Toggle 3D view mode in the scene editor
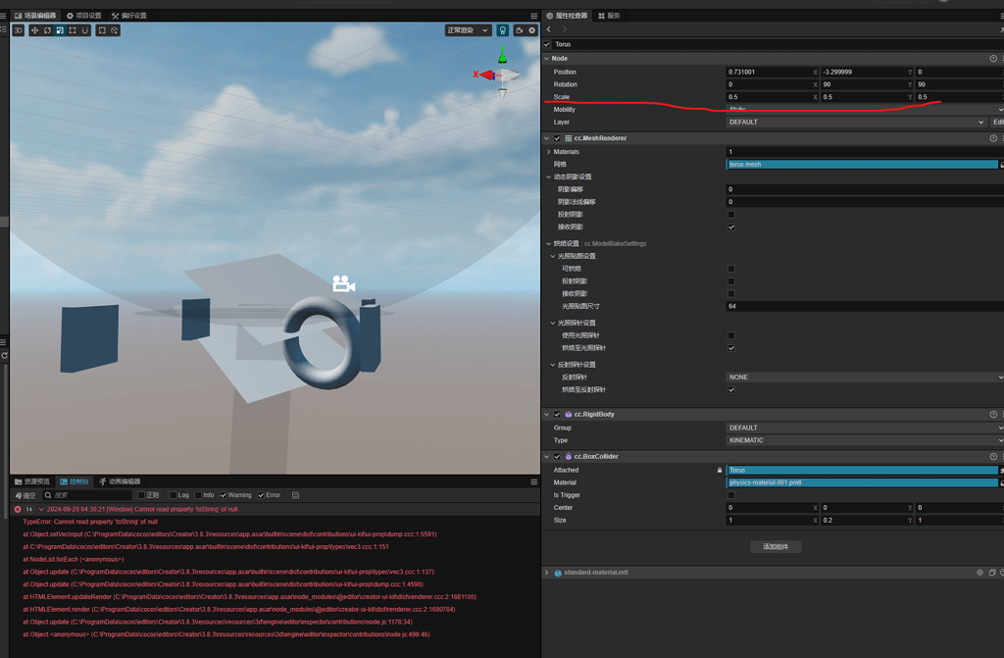The image size is (1004, 658). tap(19, 30)
